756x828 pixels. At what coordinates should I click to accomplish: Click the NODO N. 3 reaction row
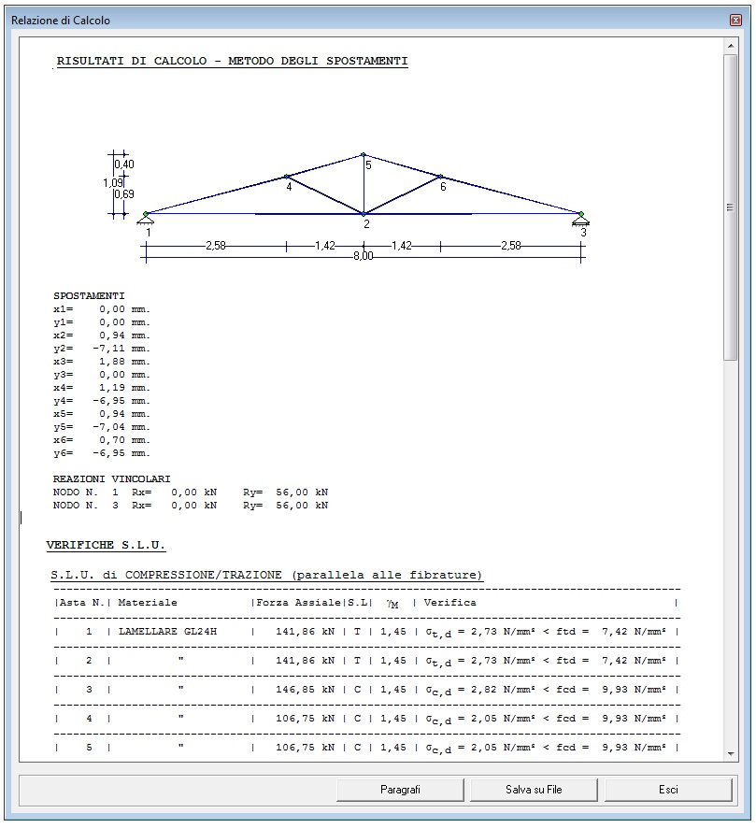[191, 506]
